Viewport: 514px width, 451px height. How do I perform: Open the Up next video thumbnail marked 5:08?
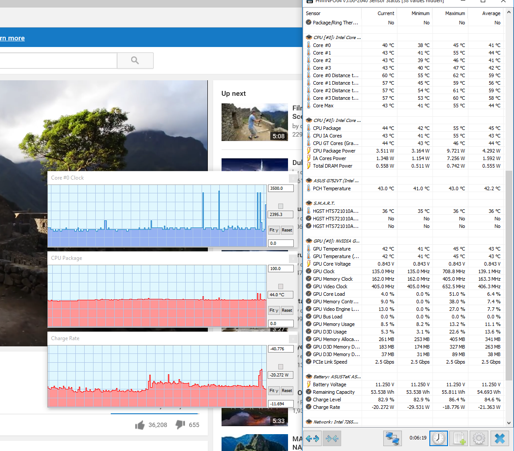point(255,122)
